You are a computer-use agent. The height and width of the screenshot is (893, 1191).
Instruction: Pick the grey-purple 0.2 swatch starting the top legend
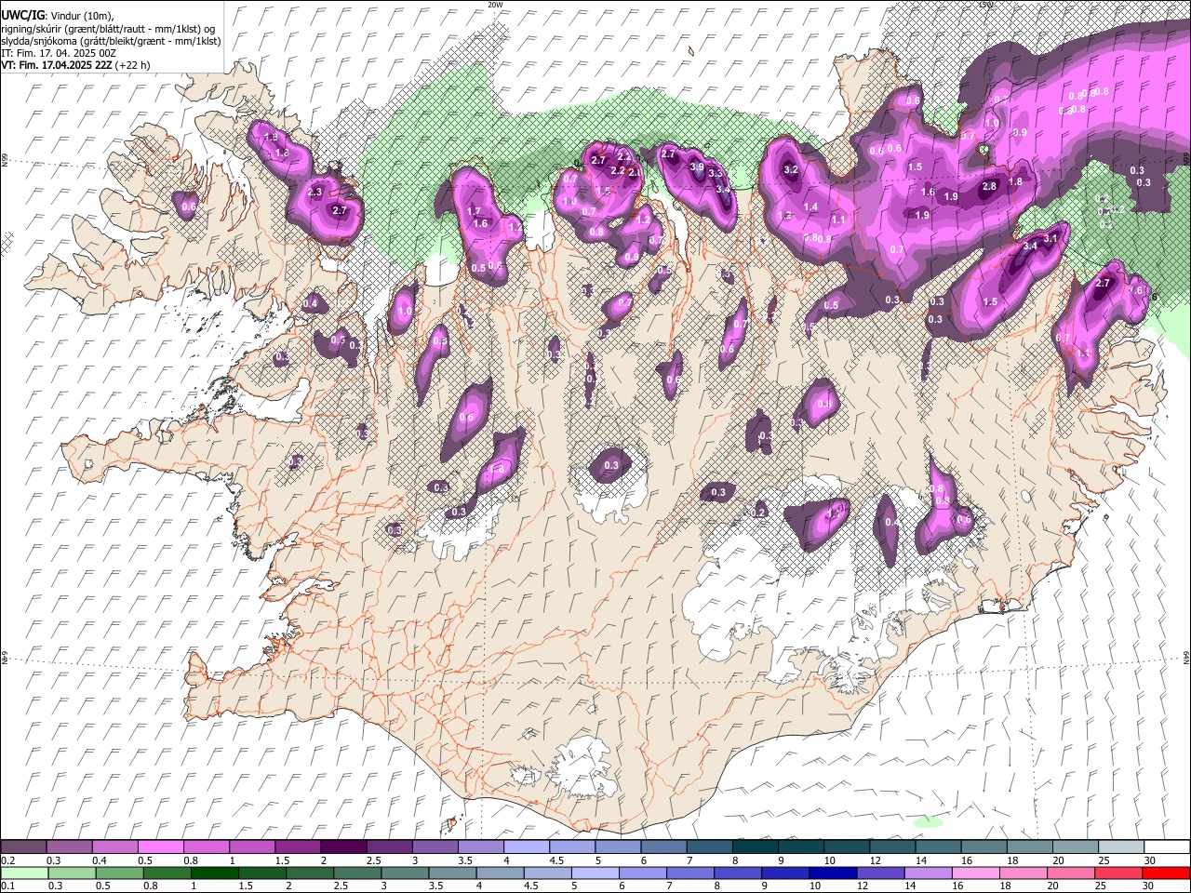[23, 847]
